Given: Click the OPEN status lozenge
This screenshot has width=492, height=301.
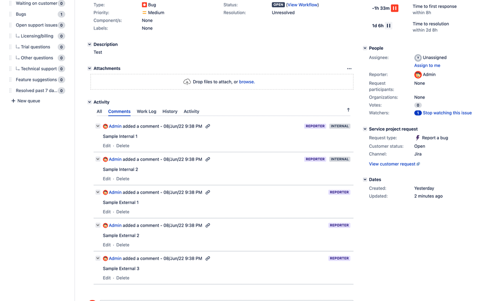Looking at the screenshot, I should (279, 5).
